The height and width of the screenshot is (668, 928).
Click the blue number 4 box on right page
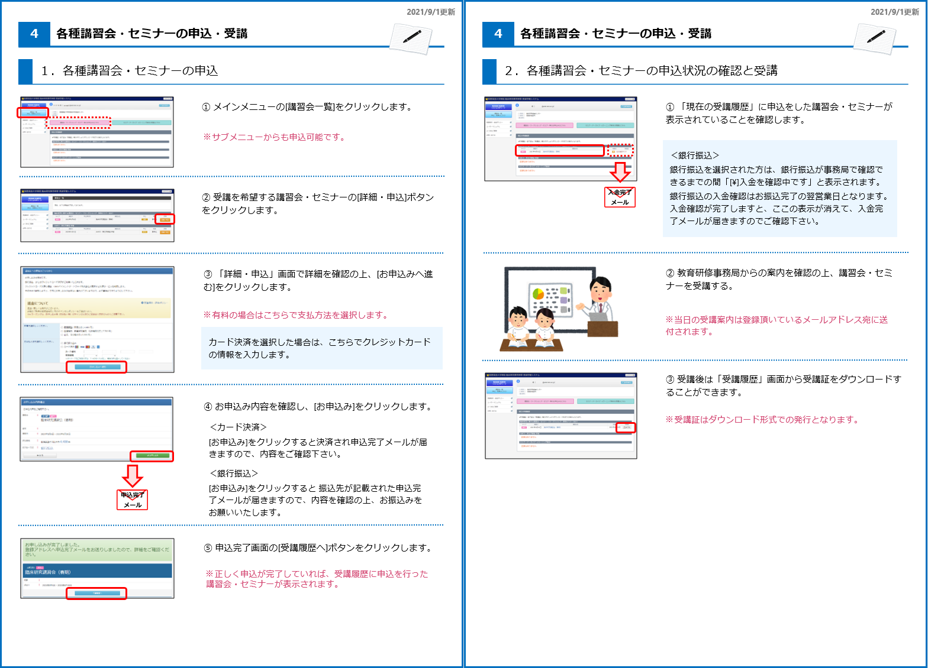pos(498,34)
